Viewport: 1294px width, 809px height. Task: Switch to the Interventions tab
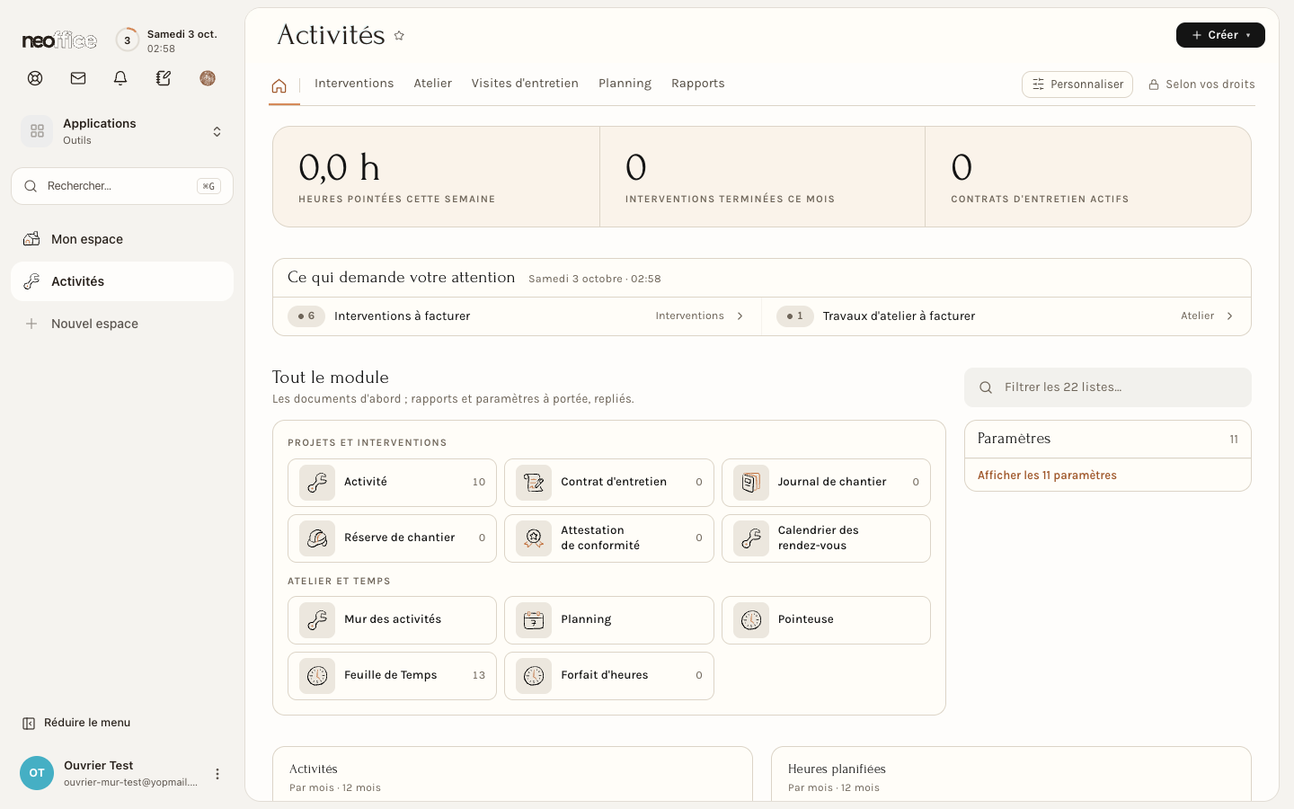[354, 84]
